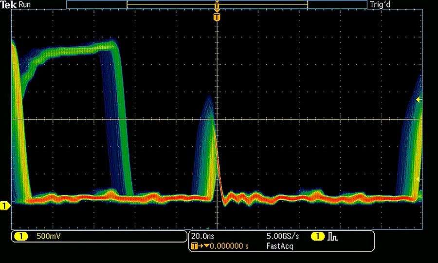This screenshot has width=438, height=263.
Task: Open the 500mV vertical scale readout
Action: (46, 237)
